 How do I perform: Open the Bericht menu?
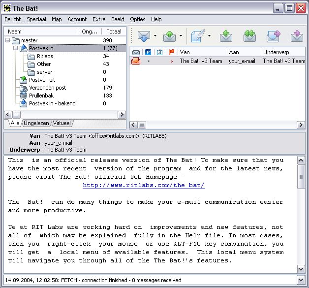coord(12,19)
